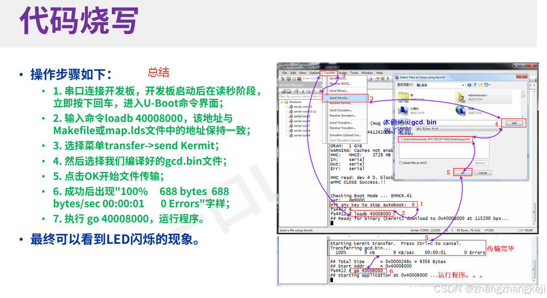Click the Remove button
The height and width of the screenshot is (298, 547).
480,163
